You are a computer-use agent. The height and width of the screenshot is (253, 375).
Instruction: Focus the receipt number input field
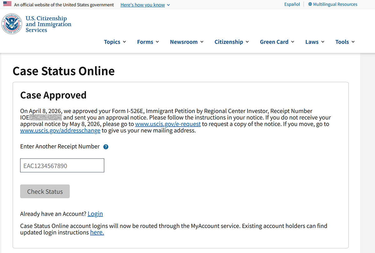(x=62, y=166)
